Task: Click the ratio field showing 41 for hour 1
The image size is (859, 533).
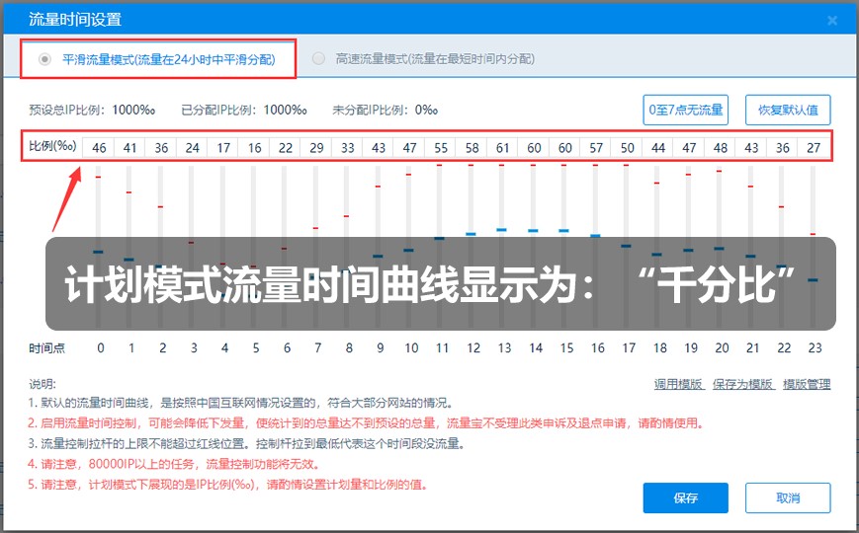Action: [x=129, y=148]
